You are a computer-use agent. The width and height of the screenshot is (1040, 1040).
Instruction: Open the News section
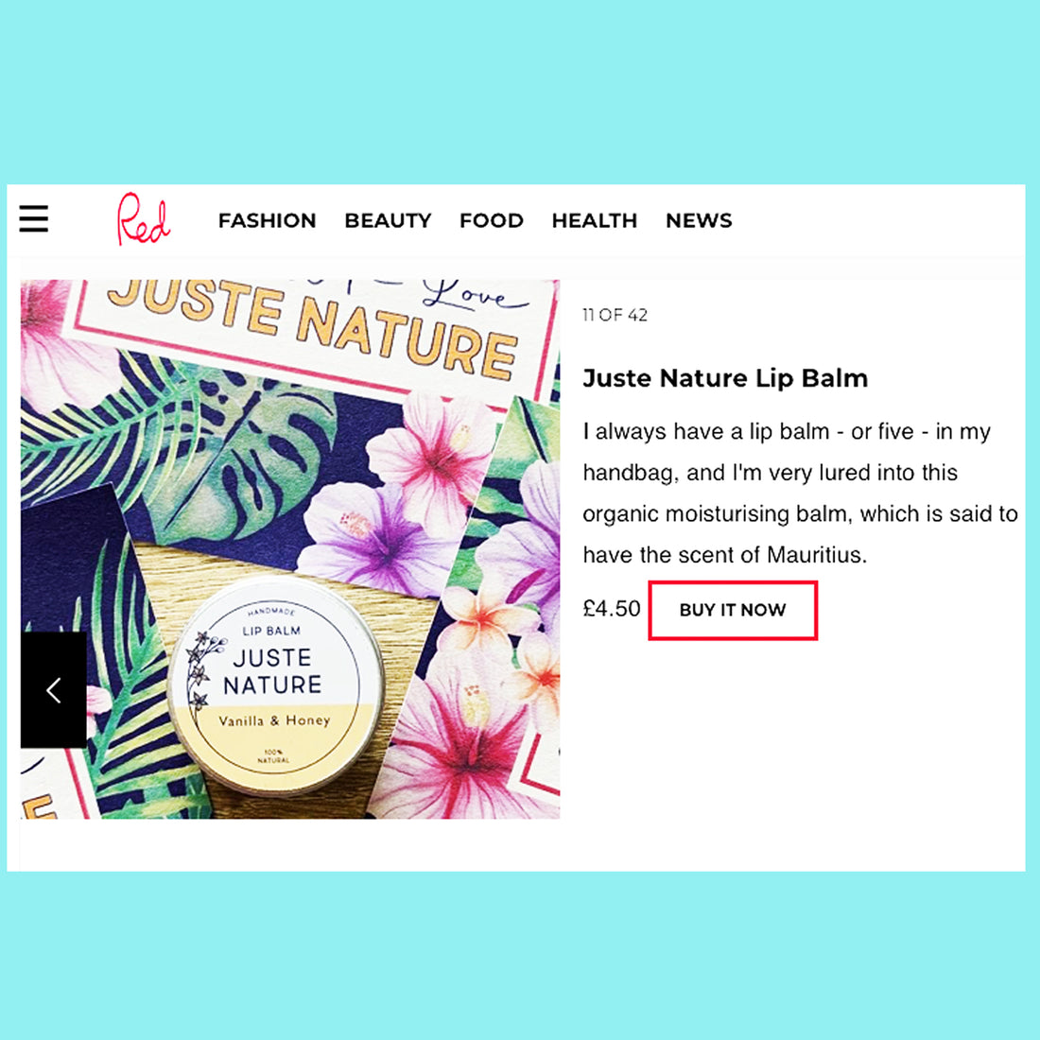click(699, 220)
